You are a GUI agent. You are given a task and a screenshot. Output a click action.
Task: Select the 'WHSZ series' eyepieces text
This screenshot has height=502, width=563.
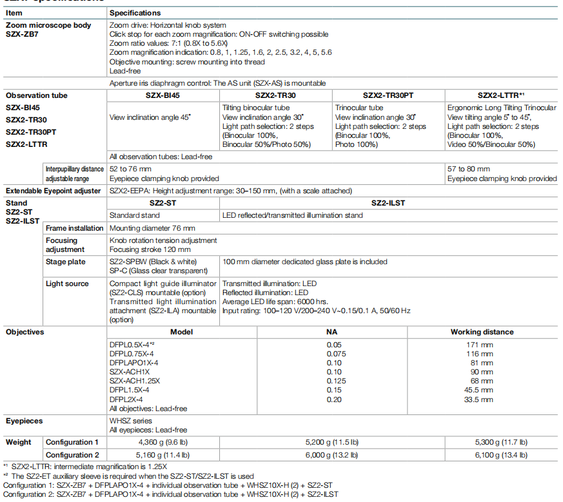[x=131, y=421]
